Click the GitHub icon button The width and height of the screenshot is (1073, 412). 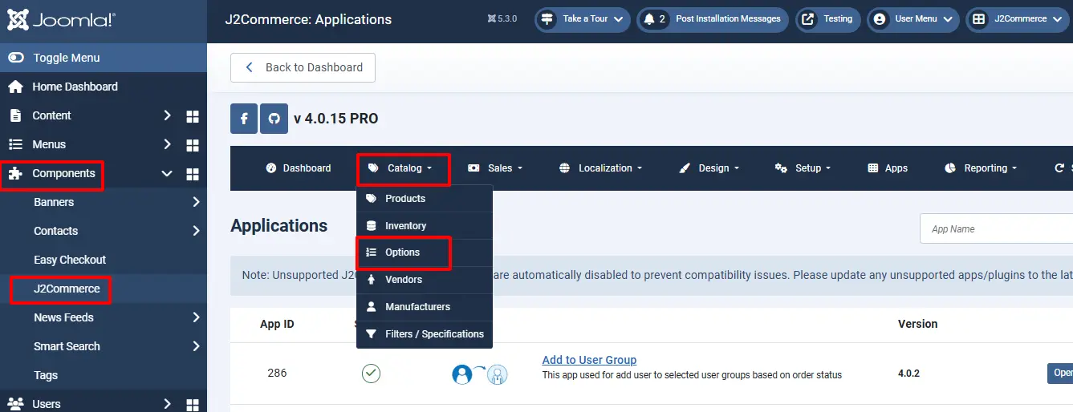[274, 119]
